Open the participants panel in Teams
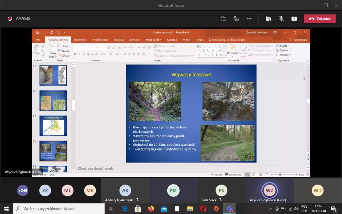Image resolution: width=342 pixels, height=214 pixels. pos(223,19)
